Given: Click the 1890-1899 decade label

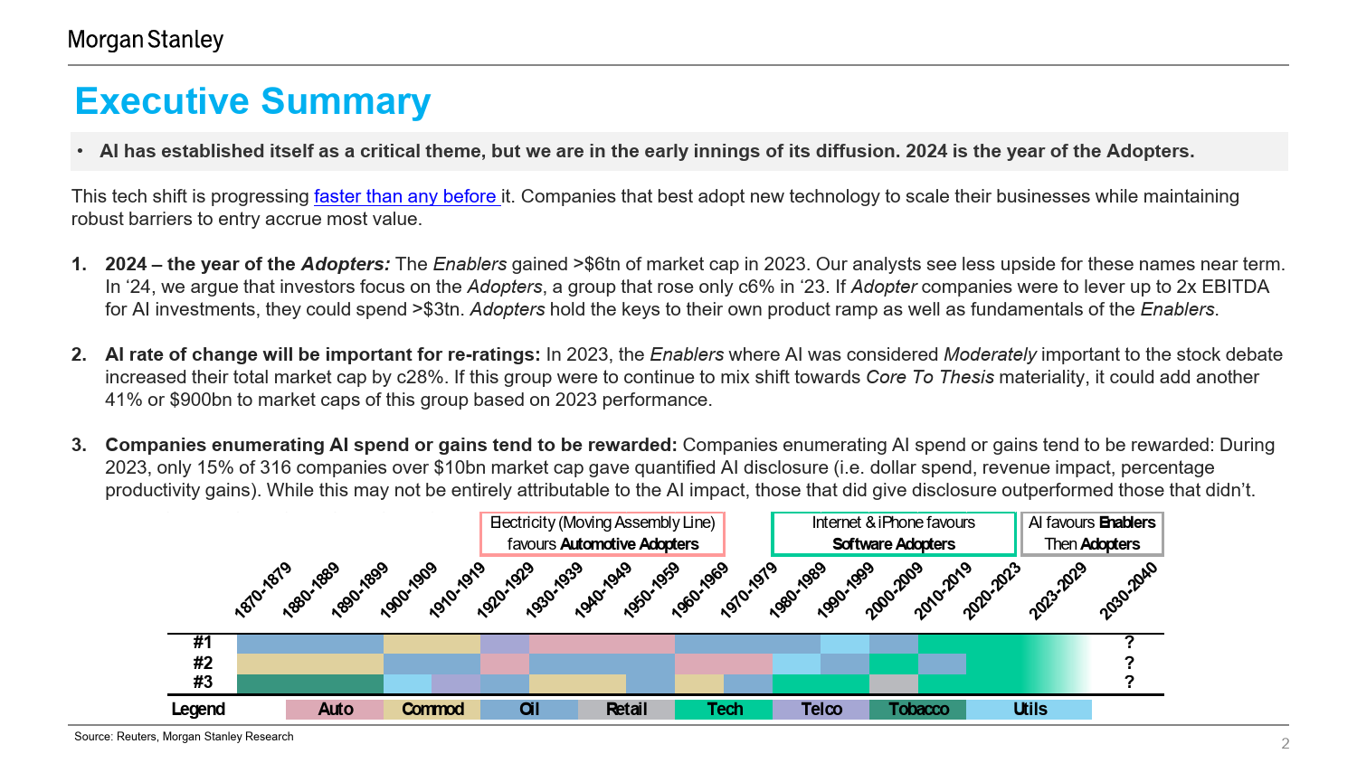Looking at the screenshot, I should click(360, 590).
